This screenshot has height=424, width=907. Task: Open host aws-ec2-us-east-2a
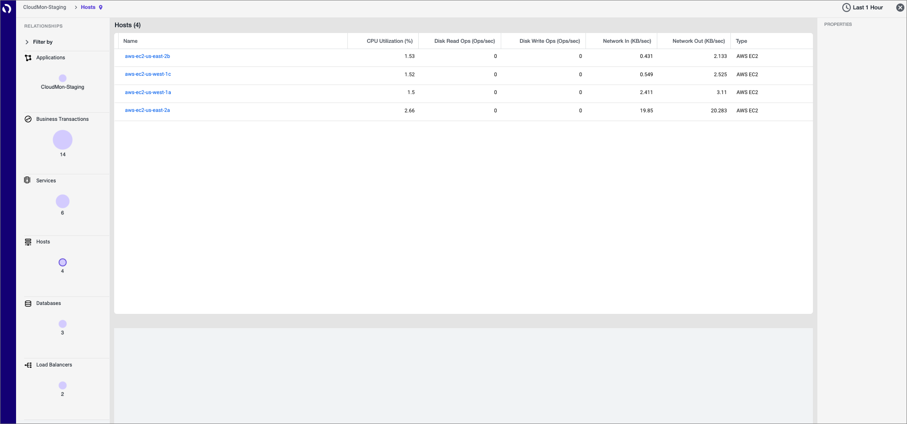(147, 110)
